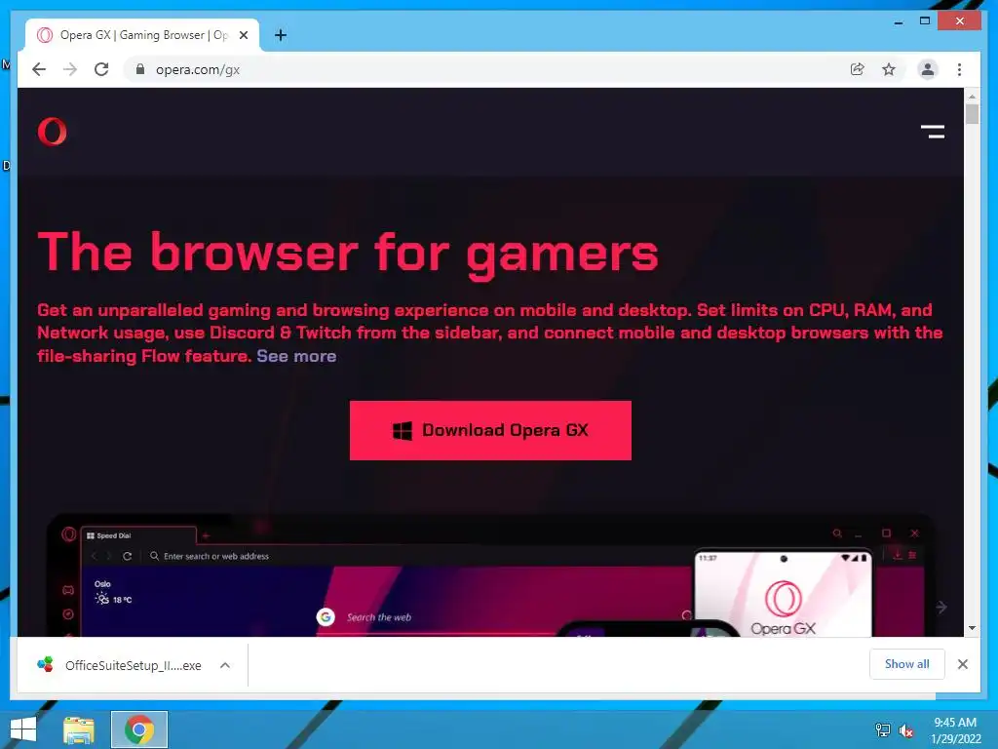Open the Chrome profile avatar

pos(928,69)
